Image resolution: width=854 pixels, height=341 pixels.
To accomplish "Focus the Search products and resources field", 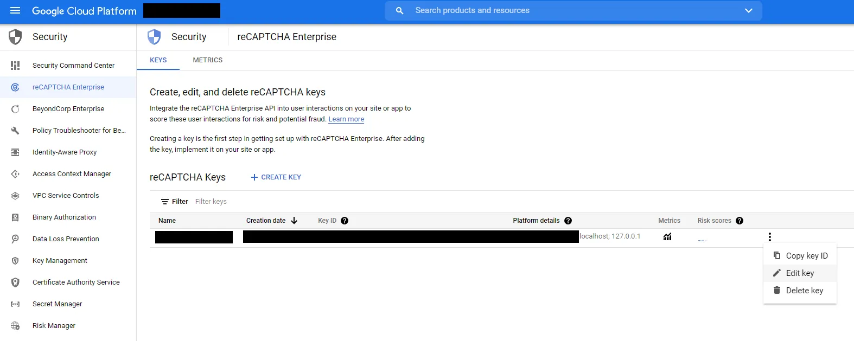I will point(572,10).
